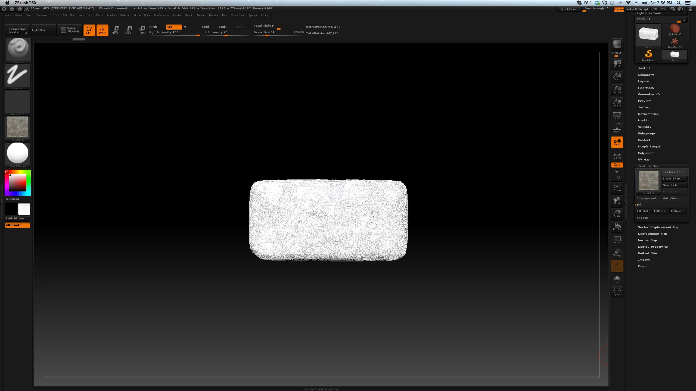Toggle Perspective distortion
Screen dimensions: 696x391
tap(617, 116)
